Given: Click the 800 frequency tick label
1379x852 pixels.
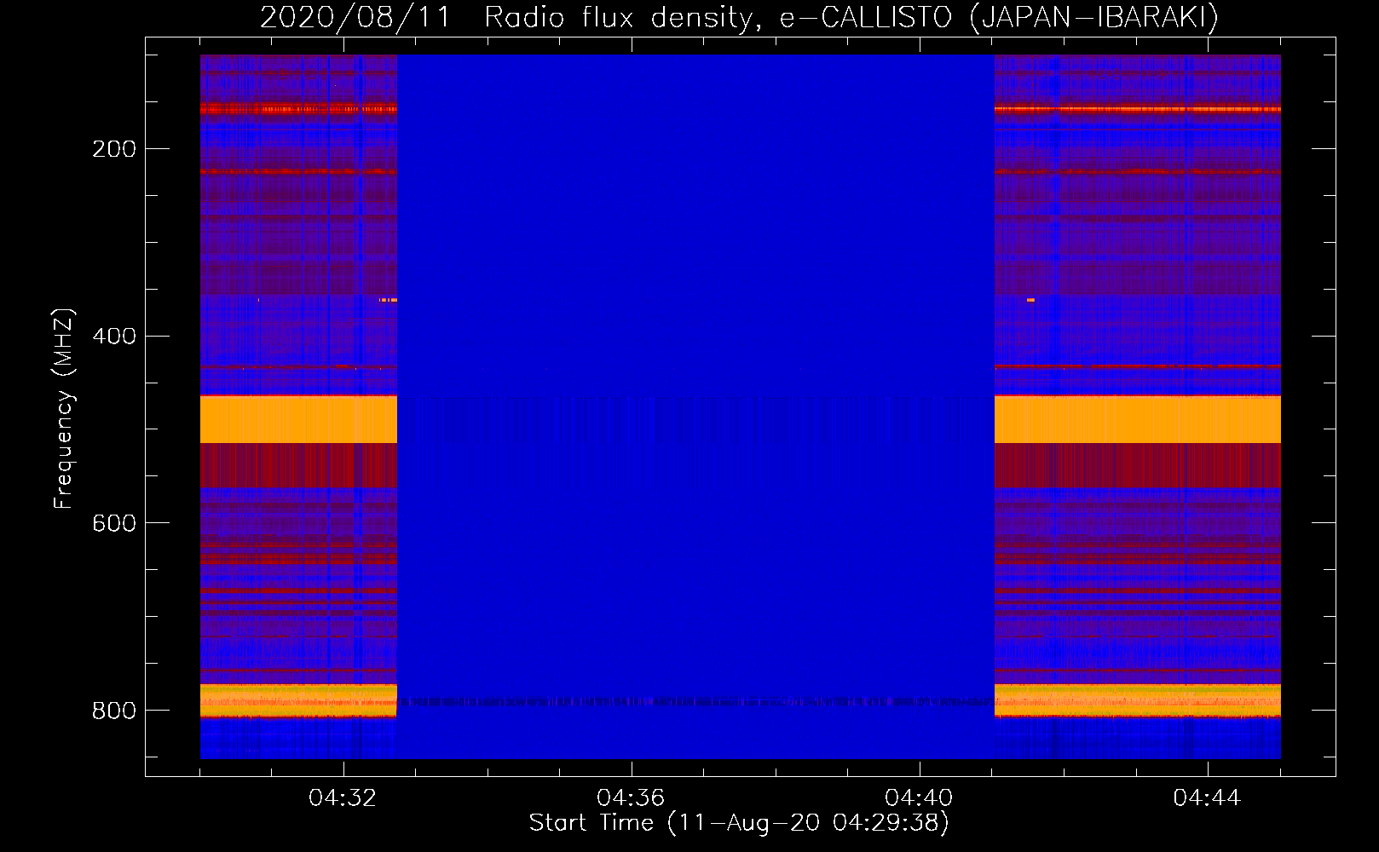Looking at the screenshot, I should point(114,711).
